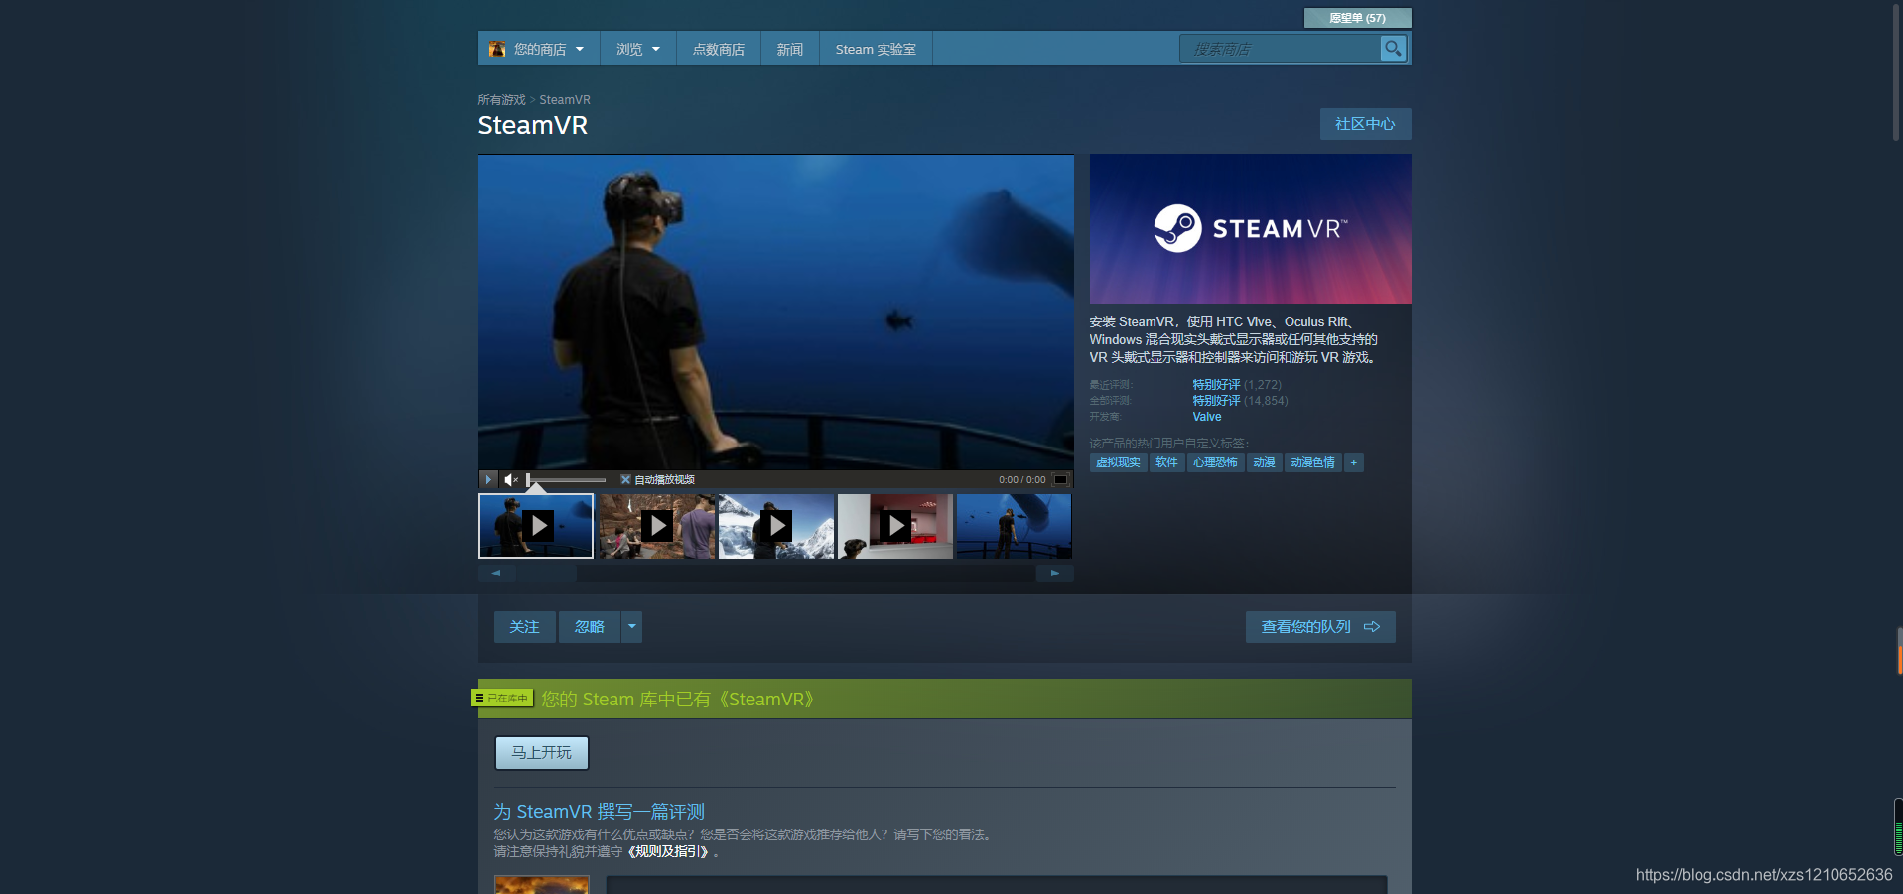
Task: Click the search magnifier icon
Action: coord(1393,48)
